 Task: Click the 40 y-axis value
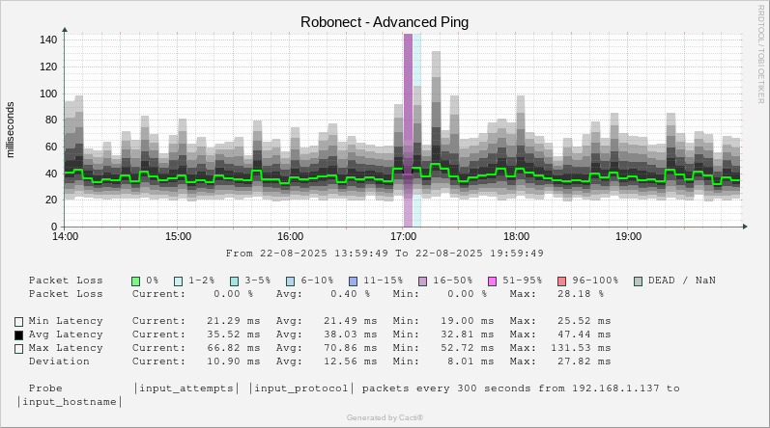click(51, 174)
